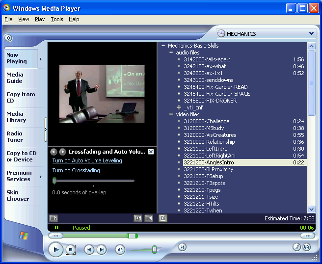Mute the audio with speaker icon

point(120,250)
